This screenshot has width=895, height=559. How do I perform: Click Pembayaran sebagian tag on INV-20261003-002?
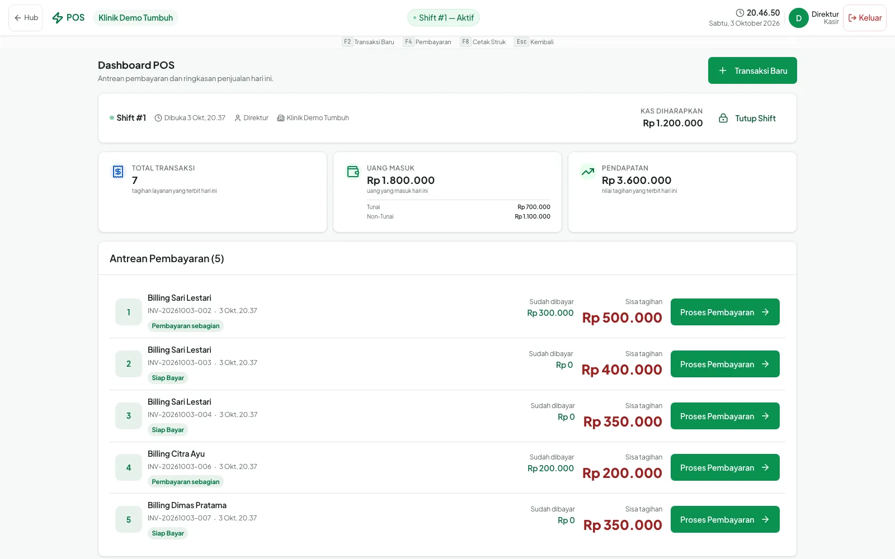[x=186, y=326]
